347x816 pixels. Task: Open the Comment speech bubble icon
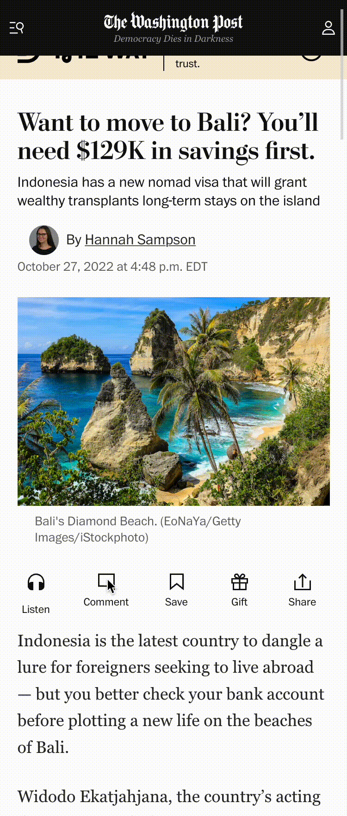click(x=106, y=581)
